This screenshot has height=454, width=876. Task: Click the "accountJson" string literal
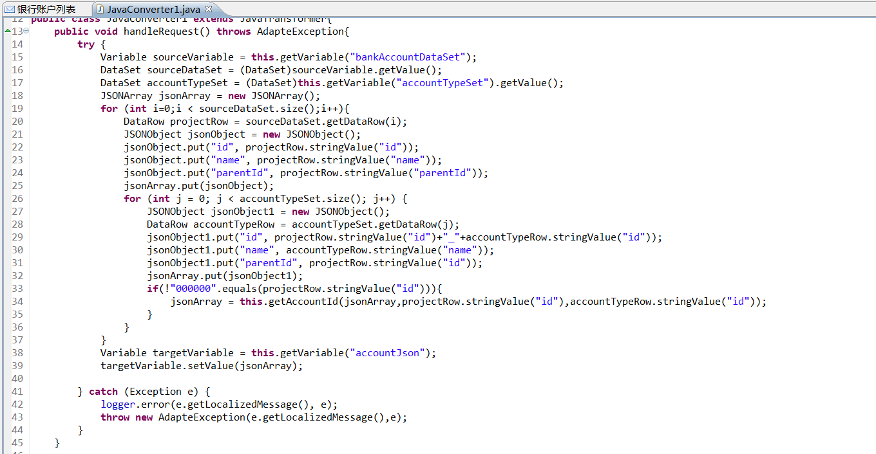coord(386,353)
